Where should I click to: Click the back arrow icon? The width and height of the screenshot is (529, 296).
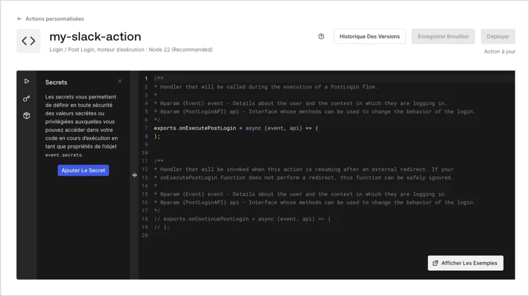click(19, 19)
